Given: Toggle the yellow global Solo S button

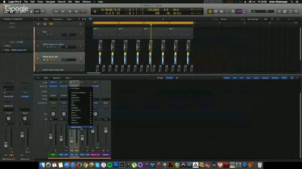Looking at the screenshot, I should click(51, 24).
